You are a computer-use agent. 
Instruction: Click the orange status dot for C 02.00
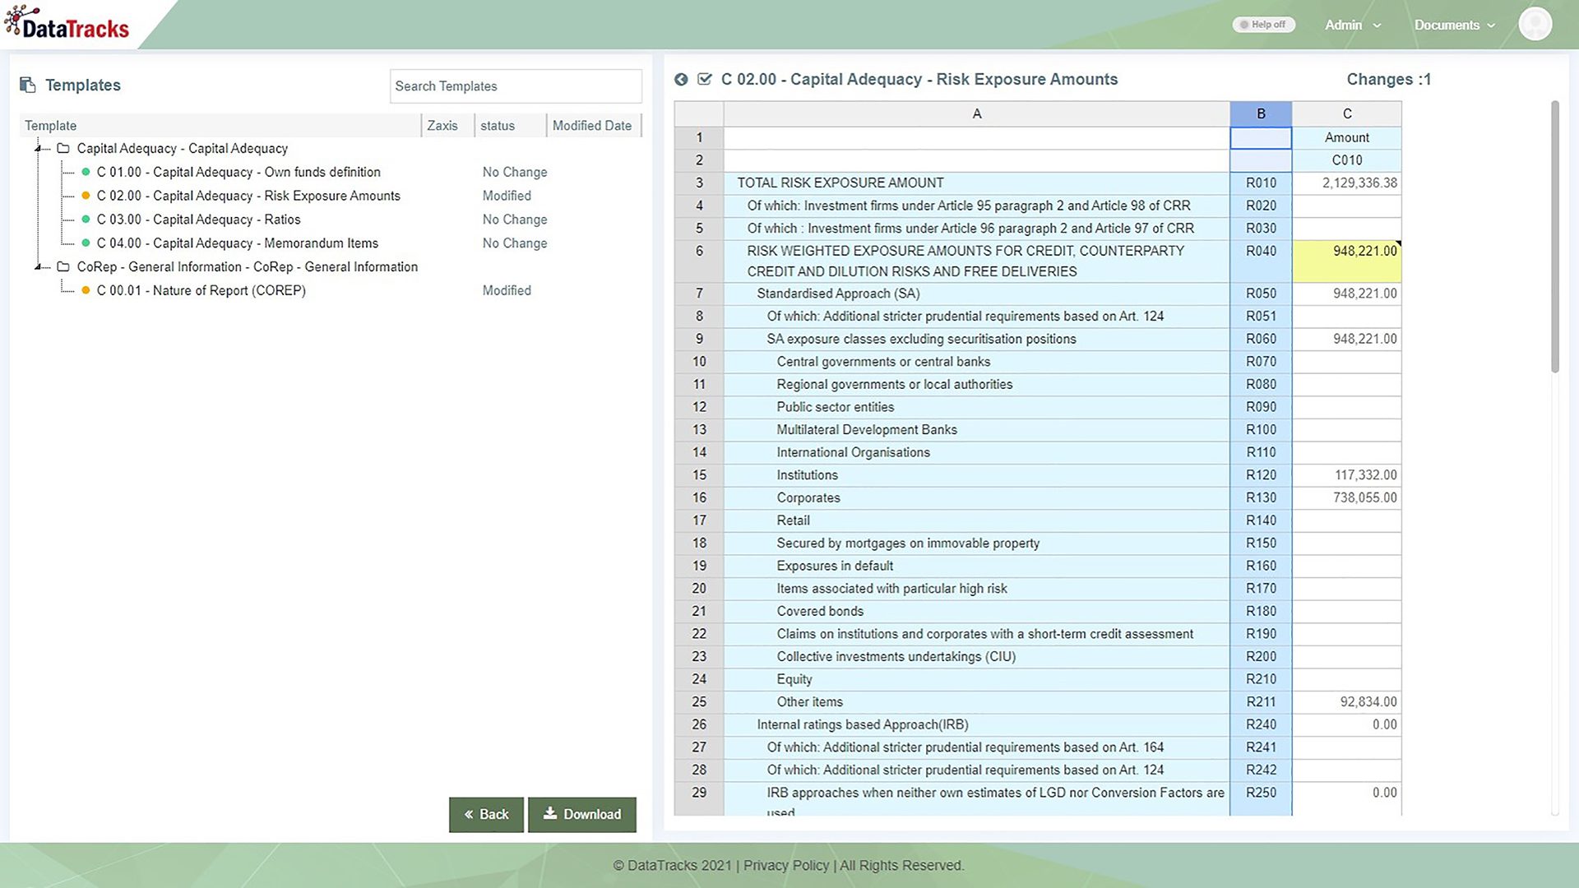[x=86, y=196]
